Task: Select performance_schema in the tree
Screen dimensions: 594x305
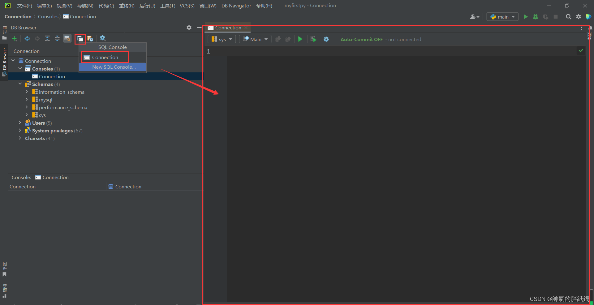Action: coord(60,107)
